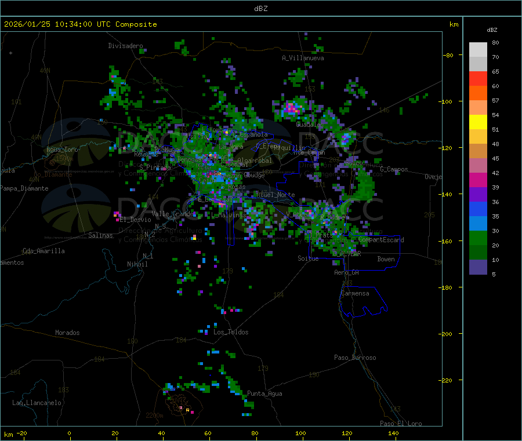The width and height of the screenshot is (522, 441).
Task: Click the 'km' label at bottom left corner
Action: [8, 435]
